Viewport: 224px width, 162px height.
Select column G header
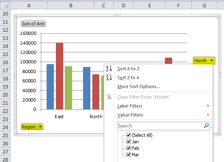click(204, 5)
